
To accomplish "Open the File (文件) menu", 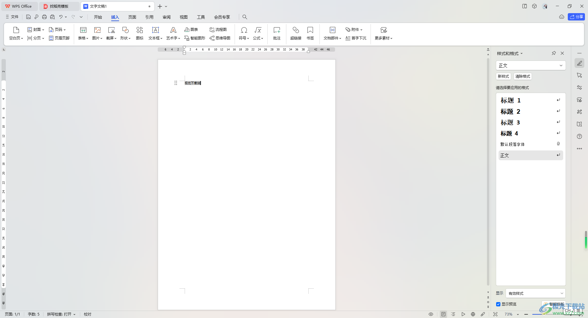I will (12, 17).
